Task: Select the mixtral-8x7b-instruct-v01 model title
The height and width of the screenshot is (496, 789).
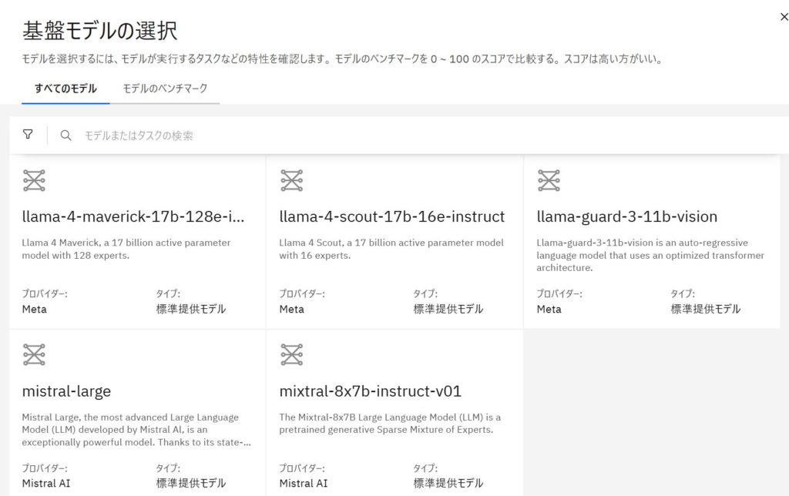Action: [371, 391]
